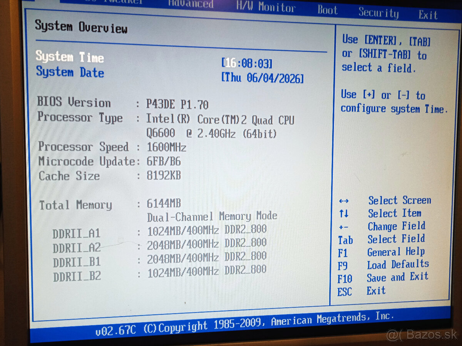
Task: Click the DDRII_A2 slot label
Action: 77,248
